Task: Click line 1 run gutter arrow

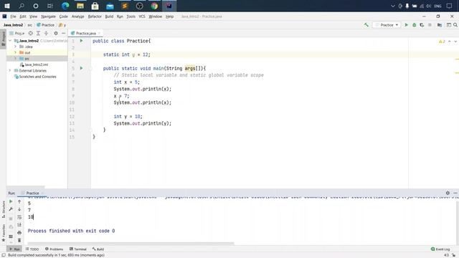Action: (81, 41)
